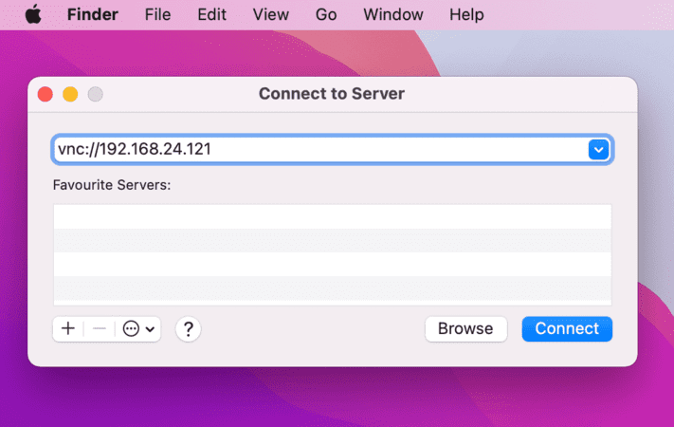Click the Browse button
Screen dimensions: 674x427
[466, 329]
